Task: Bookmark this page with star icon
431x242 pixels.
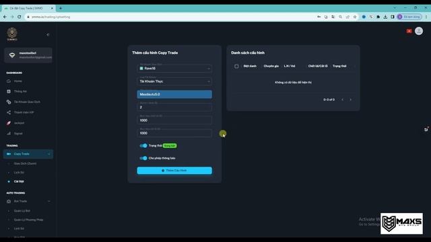Action: tap(355, 17)
